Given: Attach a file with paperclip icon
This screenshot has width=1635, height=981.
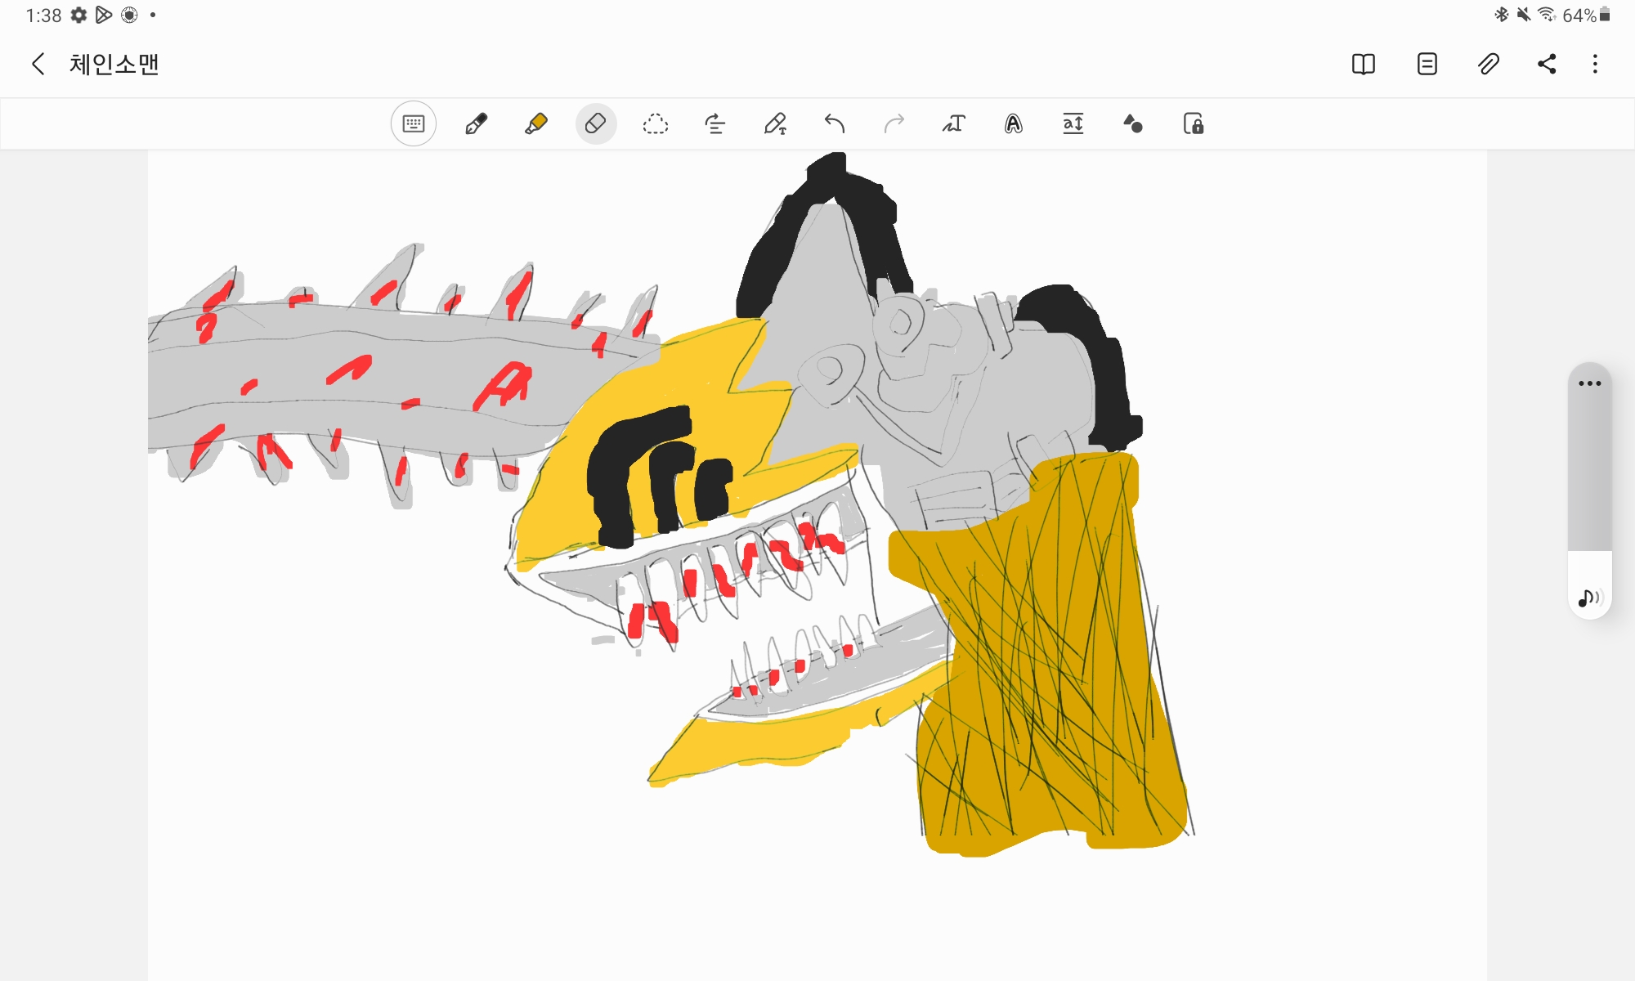Looking at the screenshot, I should click(1489, 64).
